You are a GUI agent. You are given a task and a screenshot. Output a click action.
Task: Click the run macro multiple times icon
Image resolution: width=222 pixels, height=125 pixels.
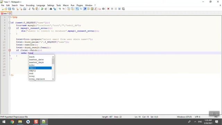tap(119, 9)
